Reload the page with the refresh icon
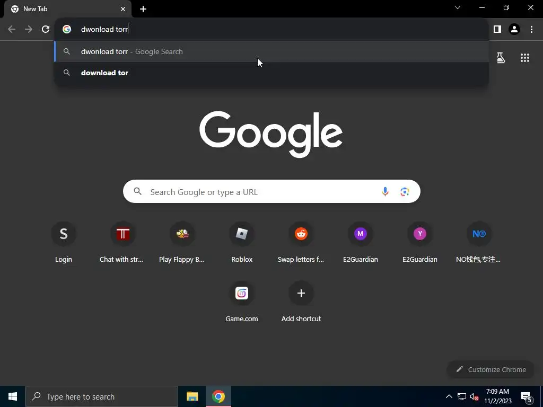This screenshot has width=543, height=407. (46, 29)
